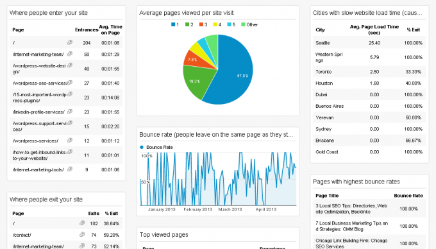Open /internet-marketing-team/ entrance page link

point(38,55)
